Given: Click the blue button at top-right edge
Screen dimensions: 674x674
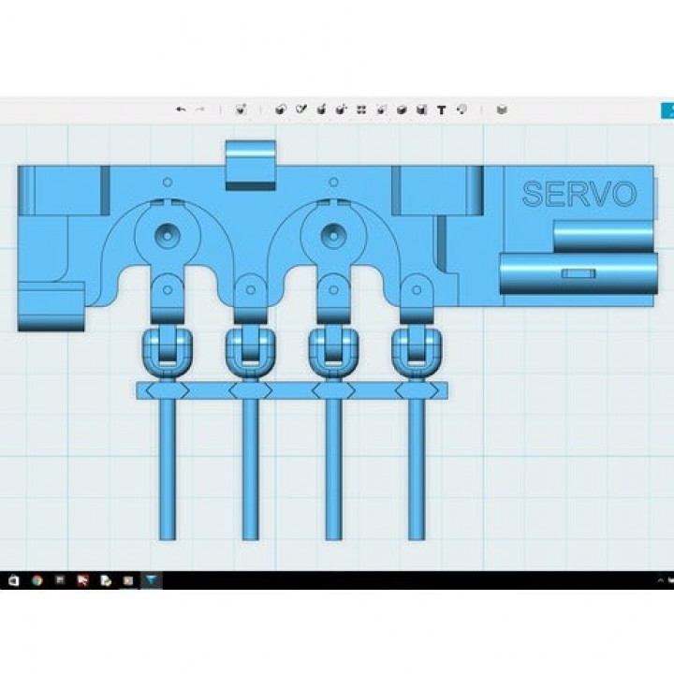Looking at the screenshot, I should [x=668, y=110].
